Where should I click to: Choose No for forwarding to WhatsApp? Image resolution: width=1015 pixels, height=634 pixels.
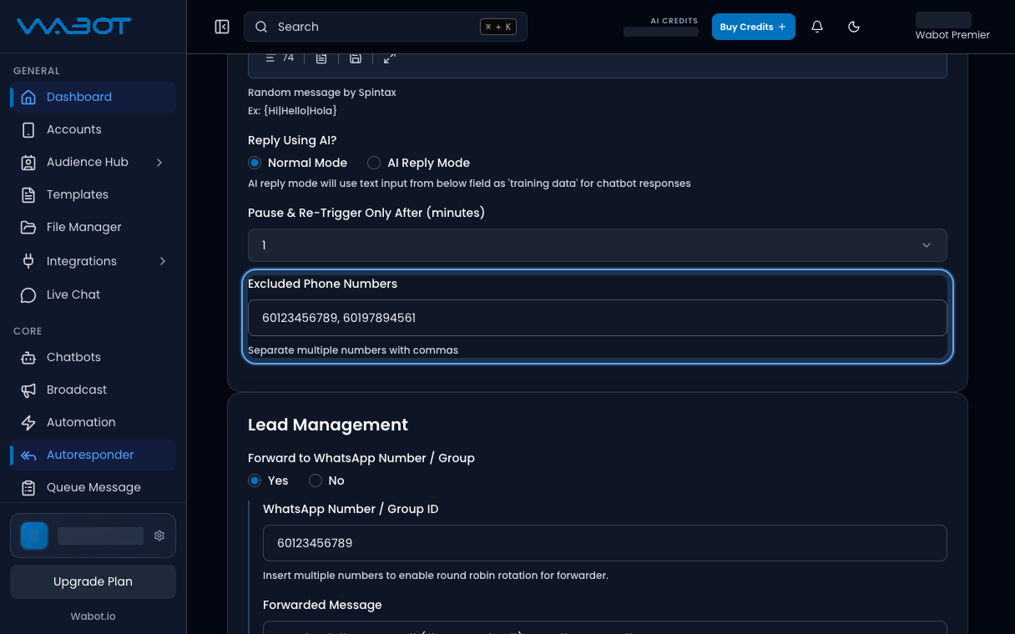tap(316, 481)
